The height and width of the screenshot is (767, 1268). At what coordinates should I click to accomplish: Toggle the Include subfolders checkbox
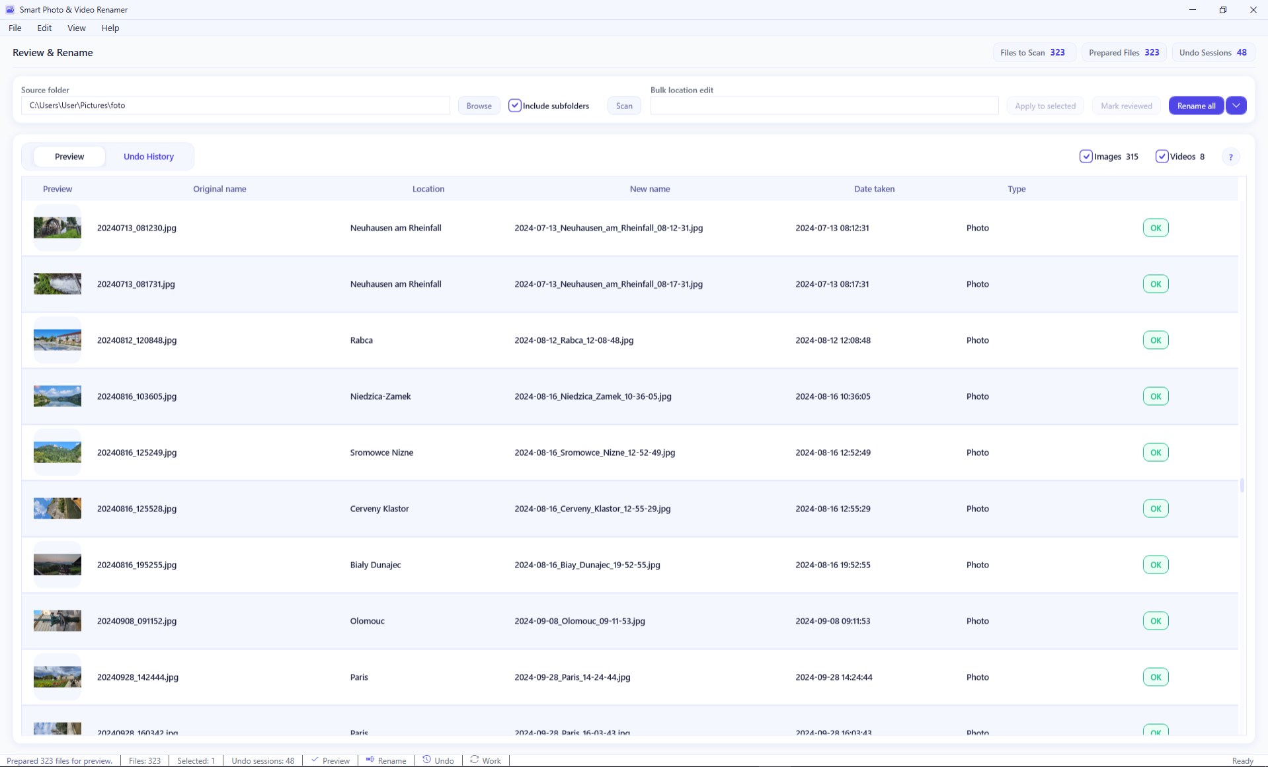pos(515,106)
